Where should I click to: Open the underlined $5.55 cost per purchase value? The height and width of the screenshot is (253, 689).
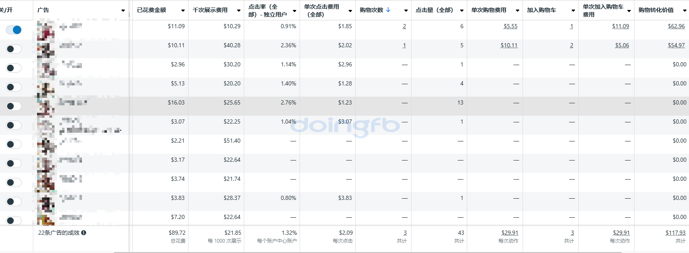tap(511, 26)
